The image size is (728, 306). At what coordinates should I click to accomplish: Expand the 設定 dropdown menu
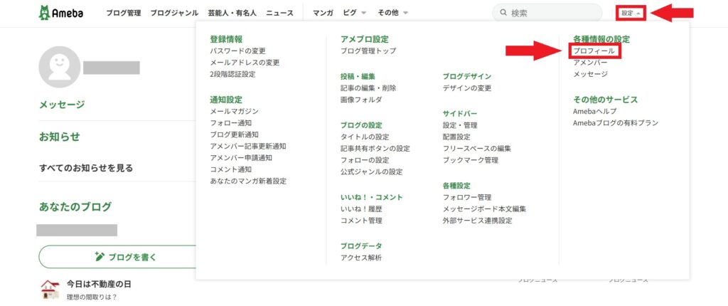(x=631, y=13)
